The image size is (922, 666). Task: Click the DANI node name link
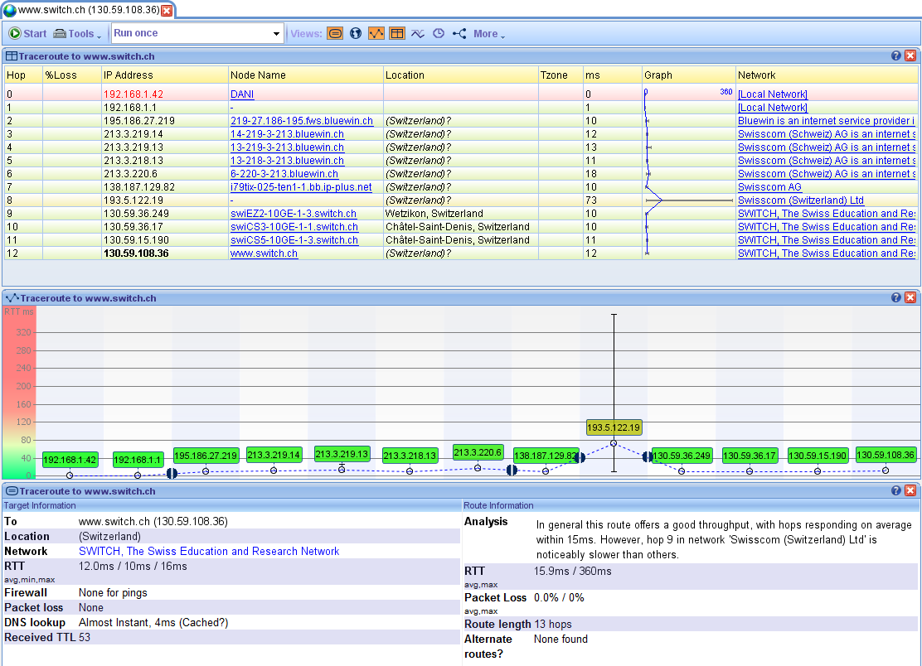240,94
